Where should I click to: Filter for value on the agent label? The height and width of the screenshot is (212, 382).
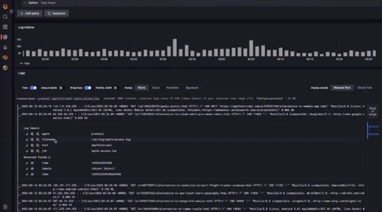point(32,134)
